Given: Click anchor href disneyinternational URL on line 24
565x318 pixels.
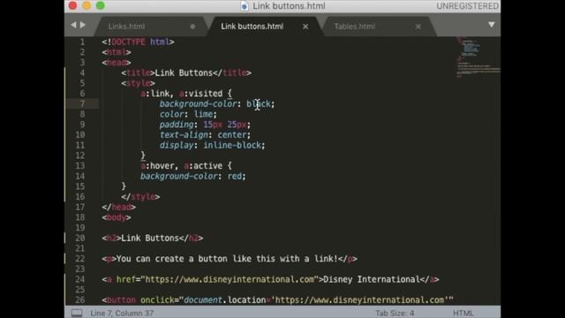Looking at the screenshot, I should (x=230, y=279).
